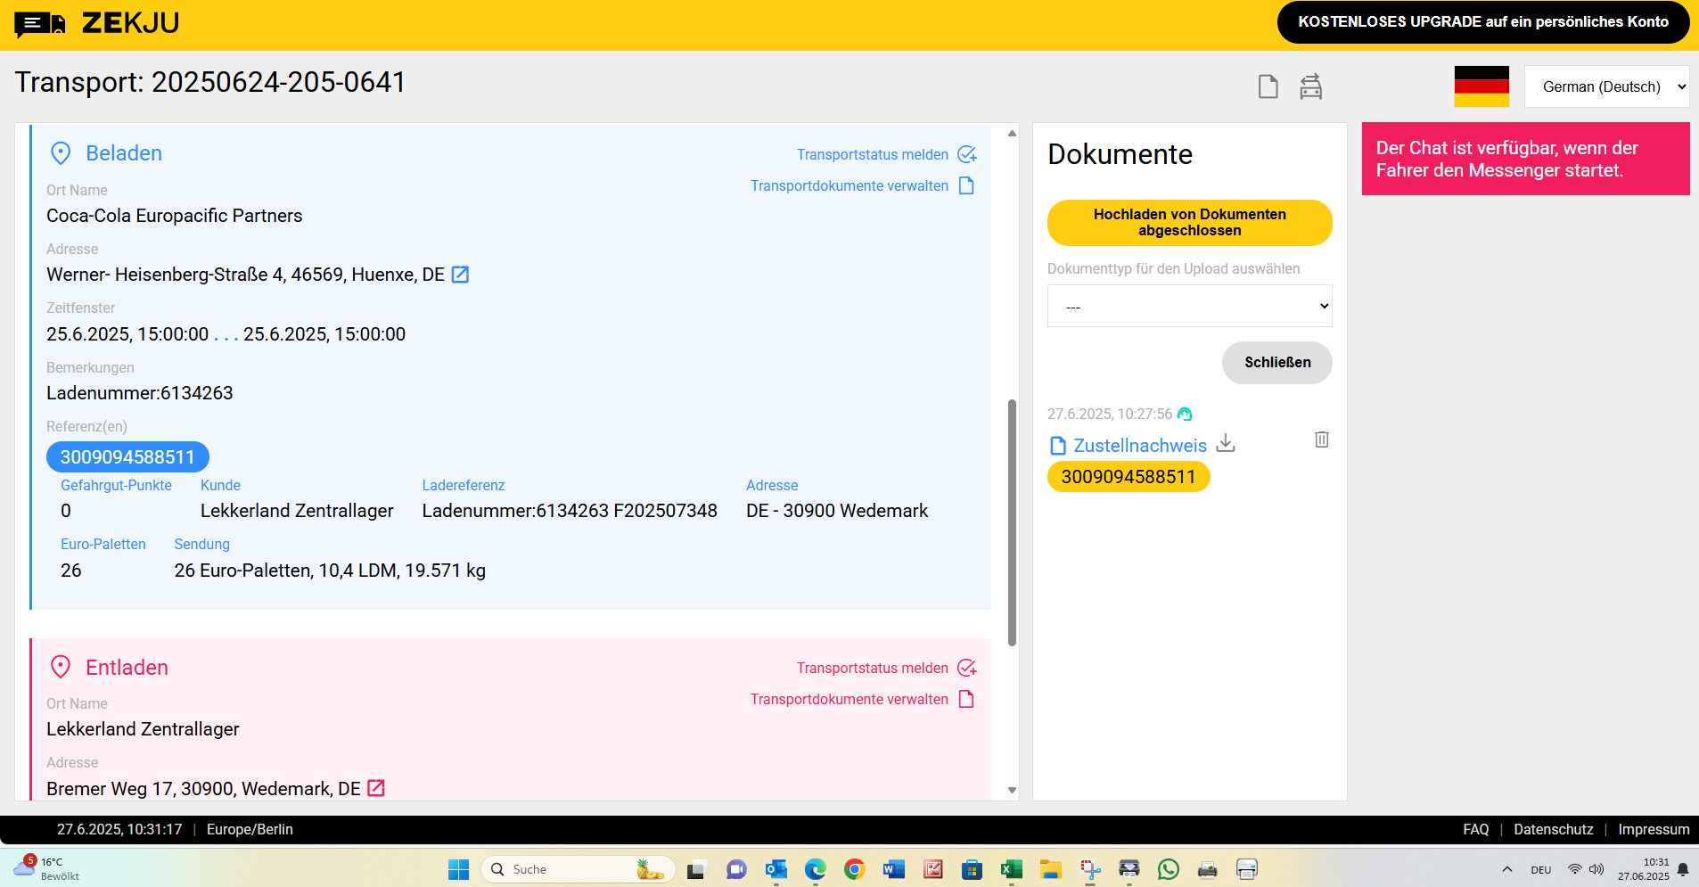Launch Google Chrome from the taskbar

[855, 869]
